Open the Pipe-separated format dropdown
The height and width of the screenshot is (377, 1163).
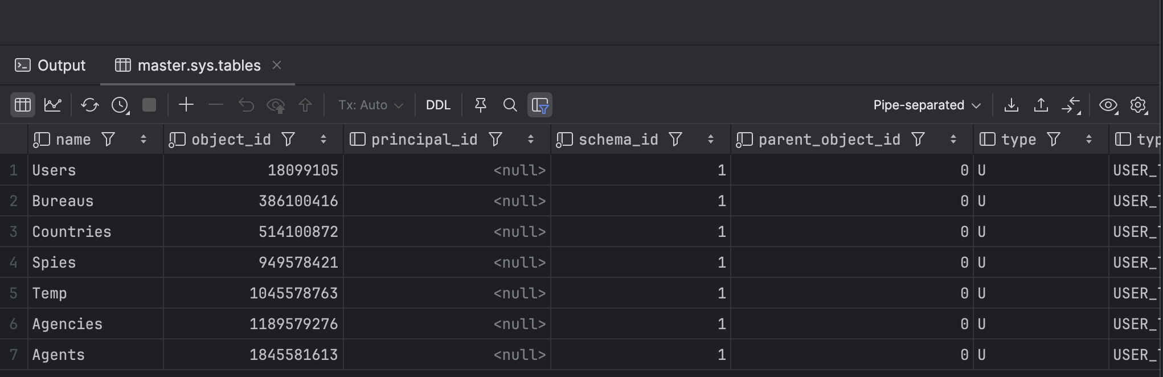(926, 105)
